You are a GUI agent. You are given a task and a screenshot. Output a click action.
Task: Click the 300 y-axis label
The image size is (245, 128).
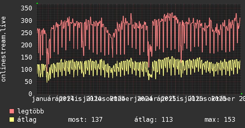pyautogui.click(x=26, y=21)
